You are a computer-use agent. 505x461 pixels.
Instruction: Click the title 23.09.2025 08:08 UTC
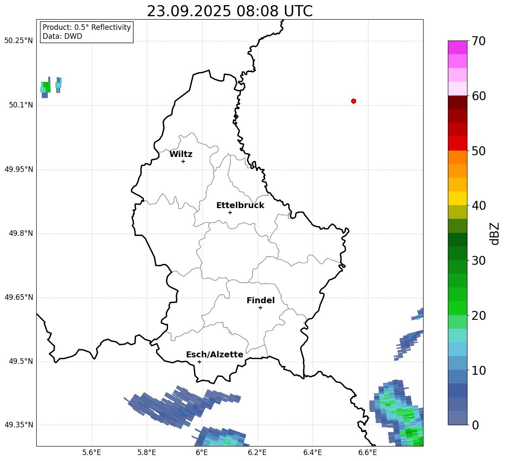tap(229, 11)
